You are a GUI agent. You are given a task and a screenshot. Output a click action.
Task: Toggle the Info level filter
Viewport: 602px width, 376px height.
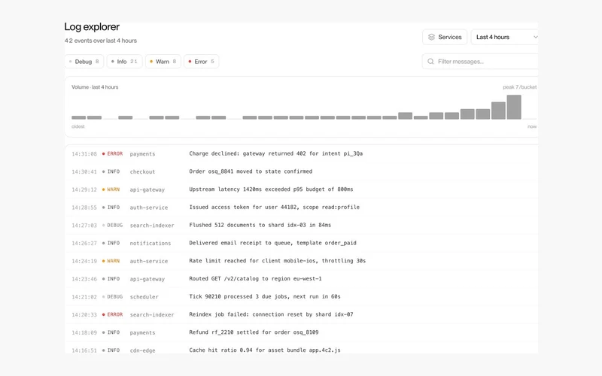[124, 62]
